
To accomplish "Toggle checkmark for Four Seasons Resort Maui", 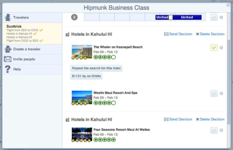I will 214,130.
